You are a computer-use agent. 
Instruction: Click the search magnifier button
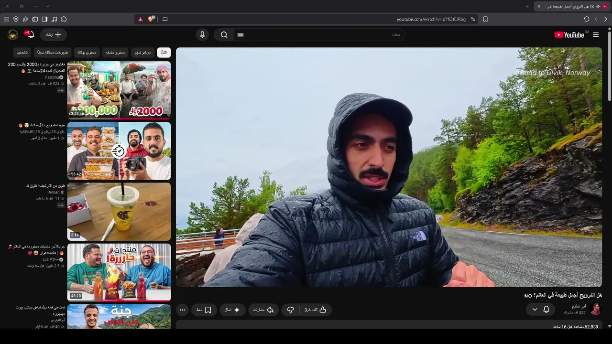pos(224,34)
